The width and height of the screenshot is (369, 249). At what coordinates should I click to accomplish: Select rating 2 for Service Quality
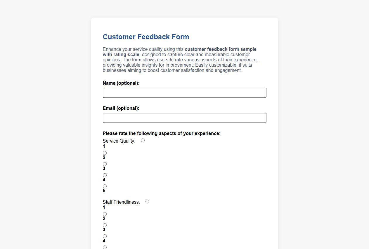(105, 153)
